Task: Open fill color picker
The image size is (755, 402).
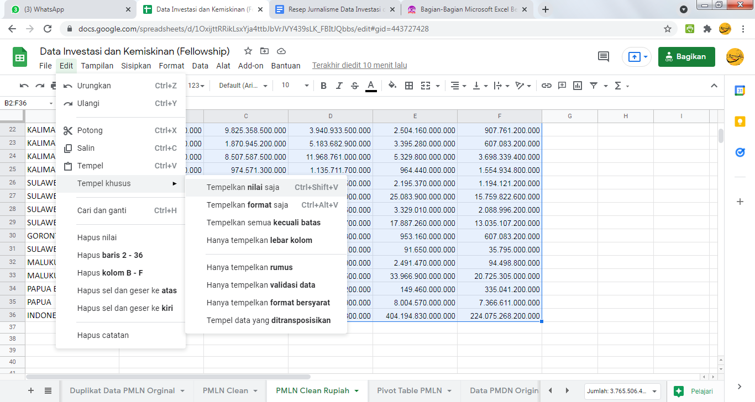Action: (x=392, y=86)
